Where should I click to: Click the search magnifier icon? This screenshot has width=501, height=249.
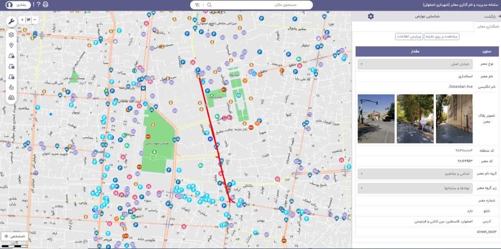point(209,5)
